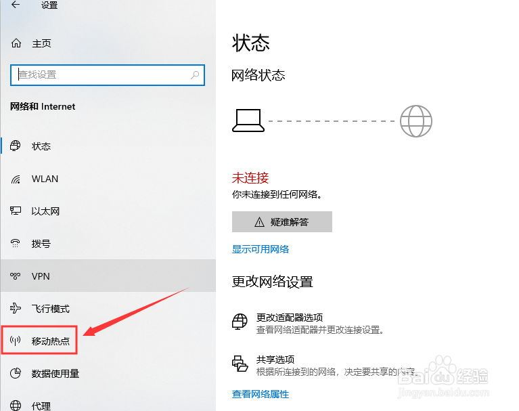Open the 显示可用网络 link
Viewport: 519px width, 411px height.
(261, 249)
